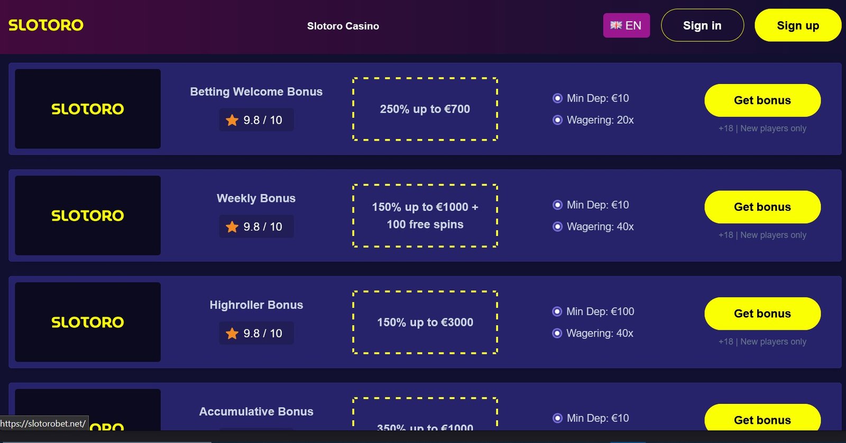Screen dimensions: 846x443
Task: Get the Betting Welcome Bonus
Action: [762, 100]
